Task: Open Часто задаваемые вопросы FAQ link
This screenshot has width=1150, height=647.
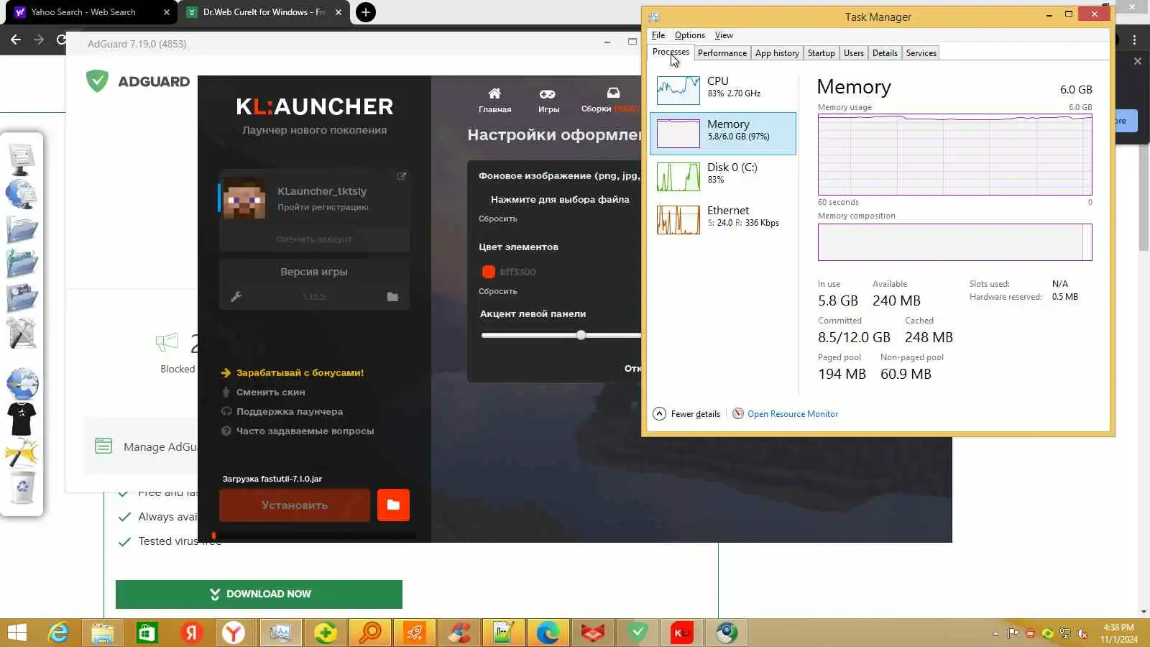Action: [x=305, y=431]
